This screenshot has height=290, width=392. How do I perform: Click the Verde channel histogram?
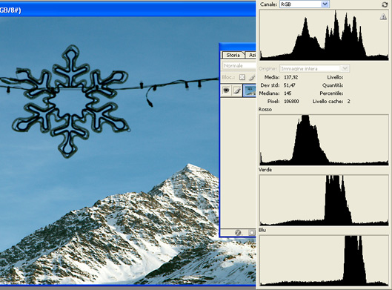click(x=324, y=200)
